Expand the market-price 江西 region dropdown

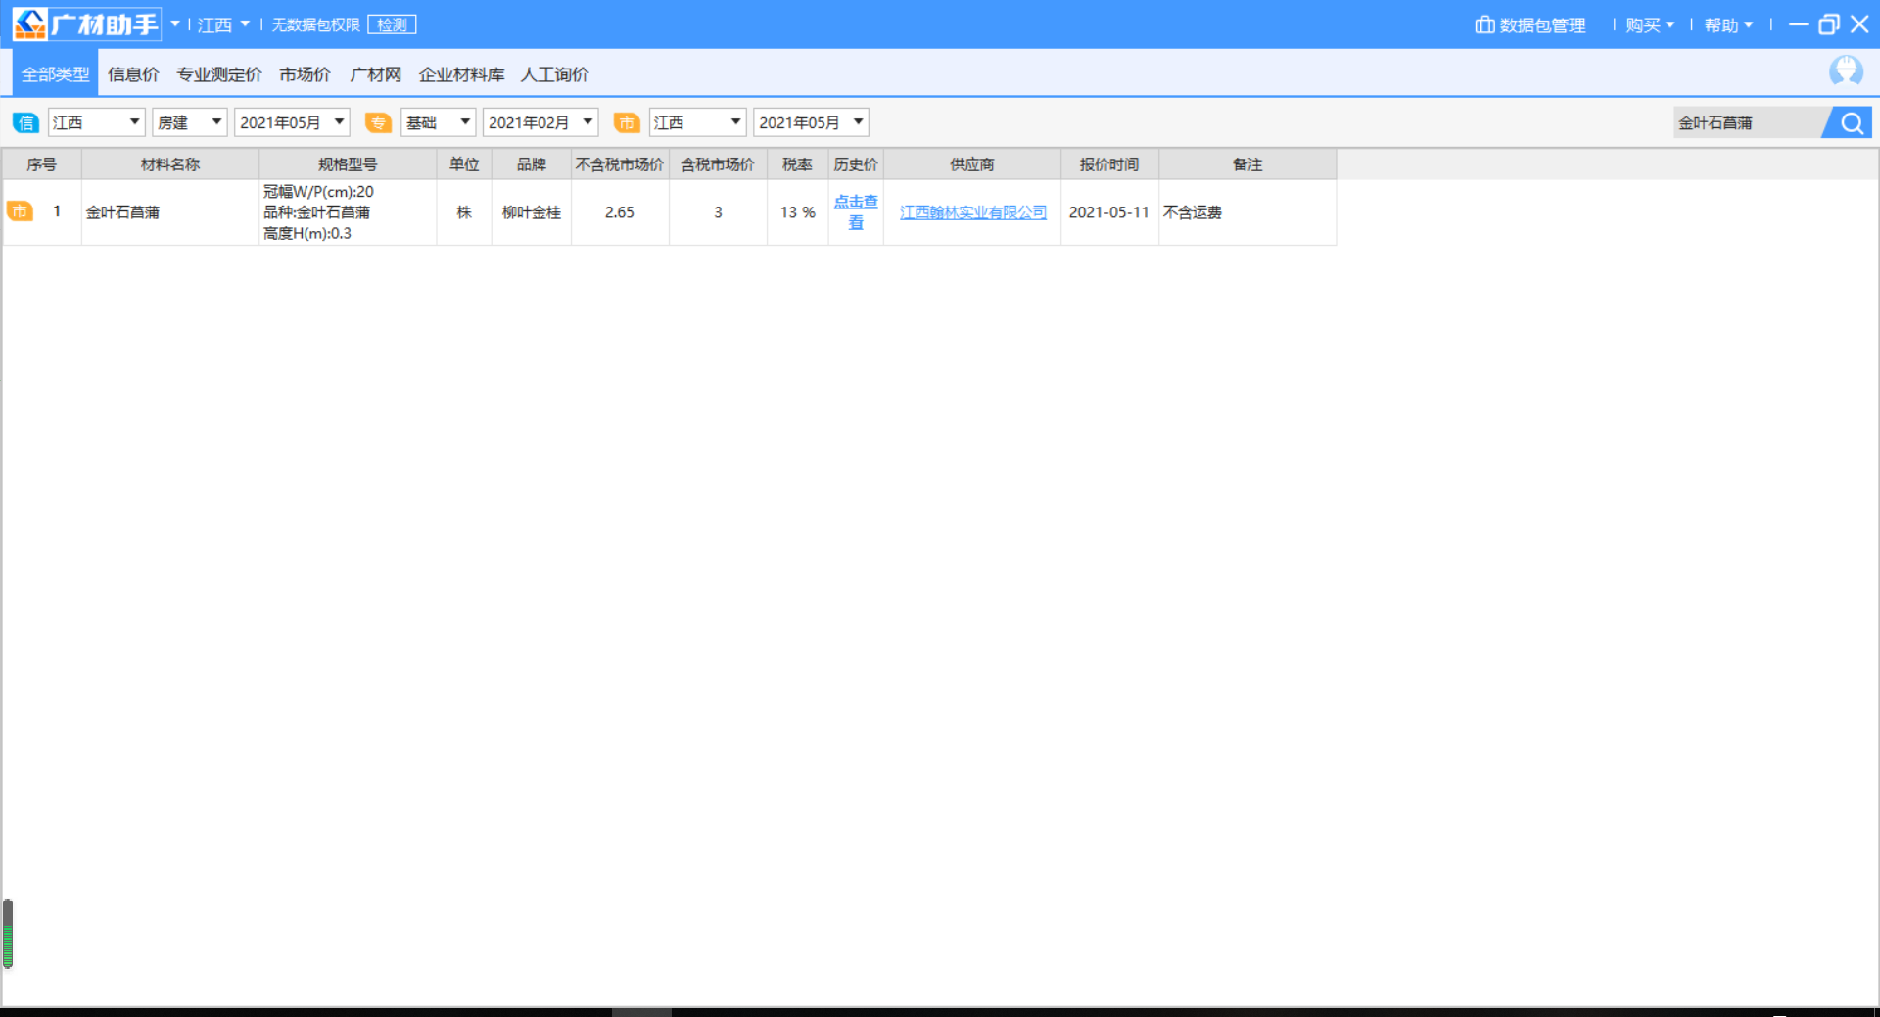coord(697,122)
